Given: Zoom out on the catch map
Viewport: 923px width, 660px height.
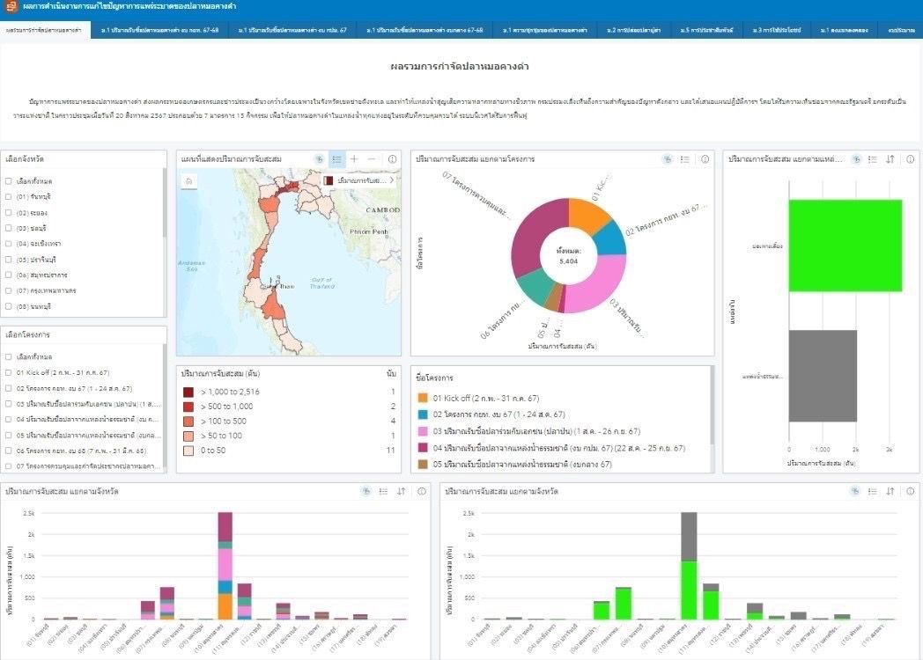Looking at the screenshot, I should pos(372,159).
